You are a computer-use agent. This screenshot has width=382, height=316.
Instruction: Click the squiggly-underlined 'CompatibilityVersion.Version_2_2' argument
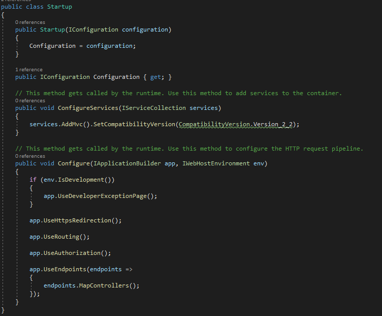(x=236, y=125)
